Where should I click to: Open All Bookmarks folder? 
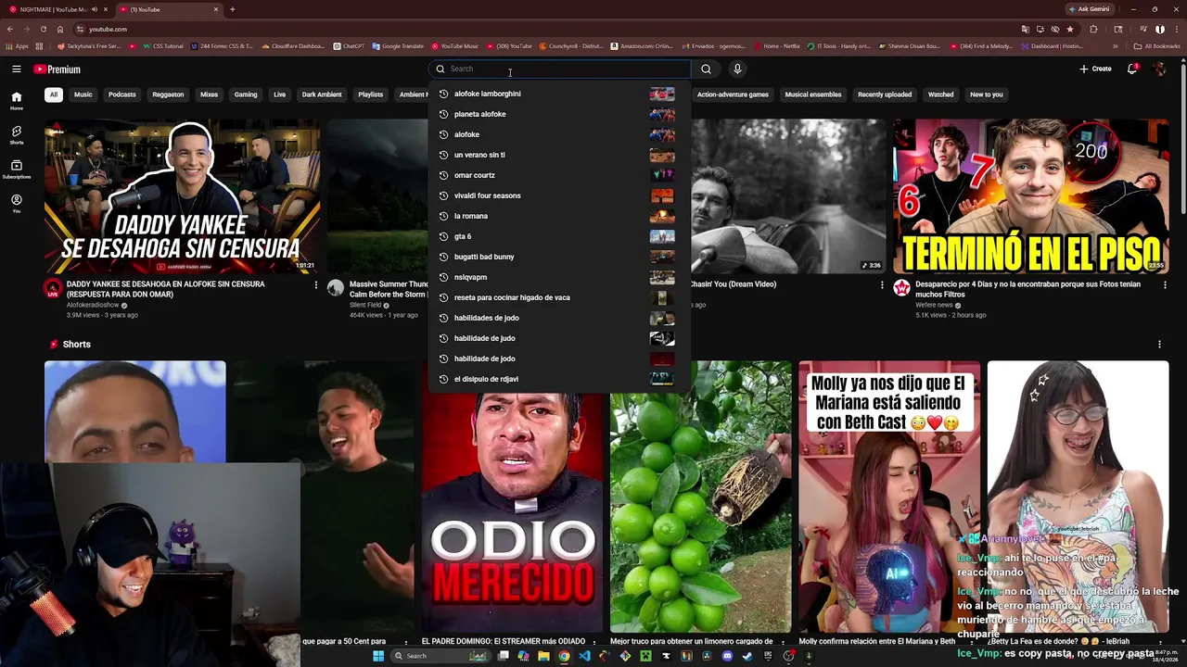tap(1157, 46)
